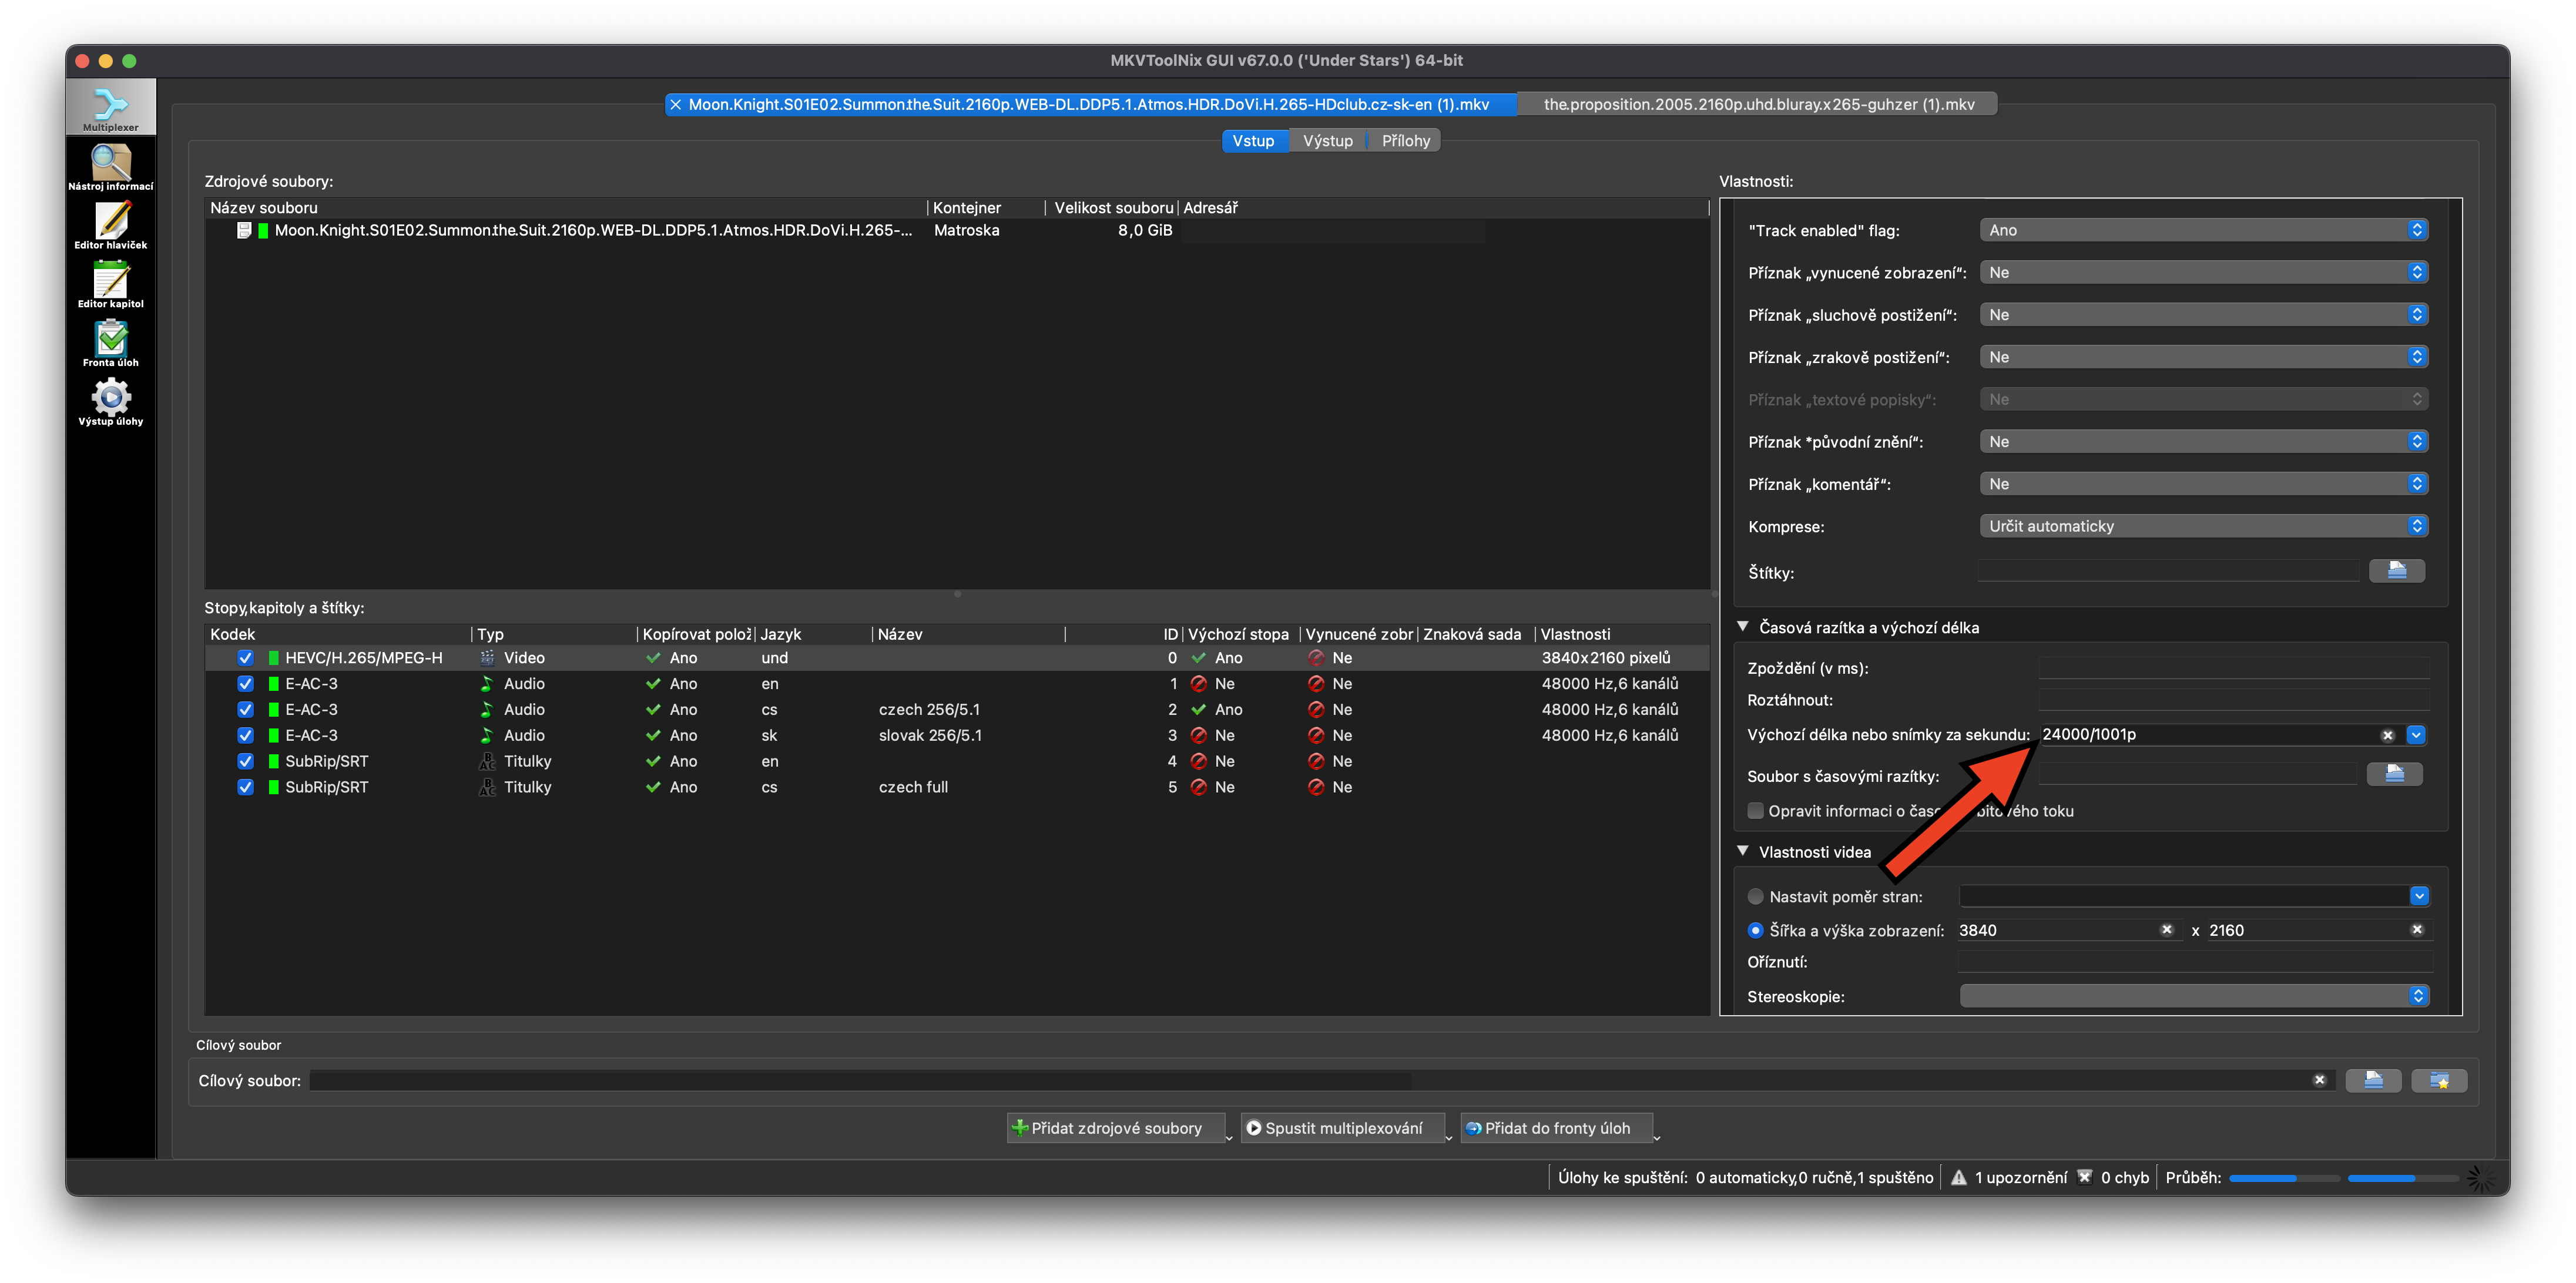Click the 1 upozornění status link
The width and height of the screenshot is (2576, 1283).
2020,1177
